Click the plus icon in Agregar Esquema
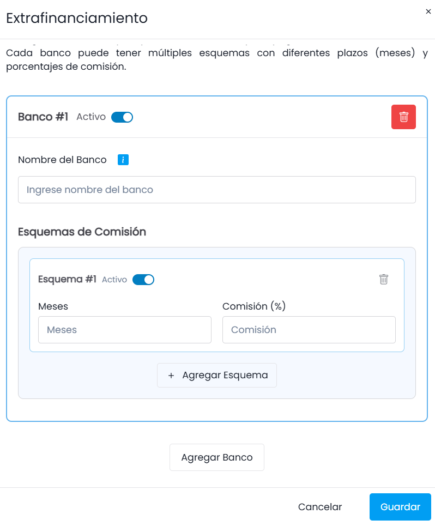The image size is (435, 526). [171, 376]
